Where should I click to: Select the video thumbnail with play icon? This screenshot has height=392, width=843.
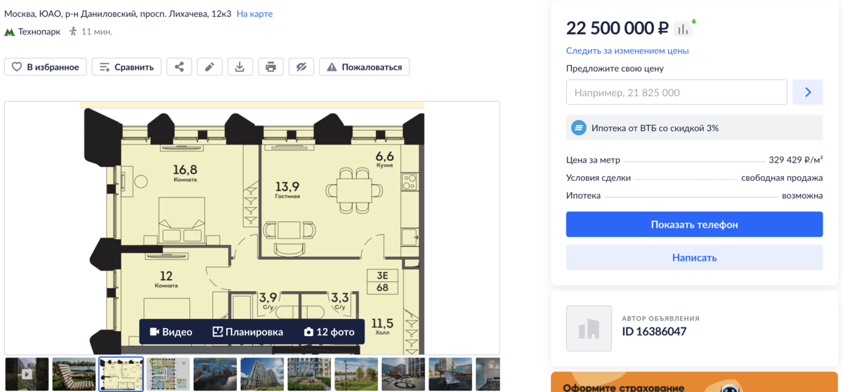pos(27,374)
